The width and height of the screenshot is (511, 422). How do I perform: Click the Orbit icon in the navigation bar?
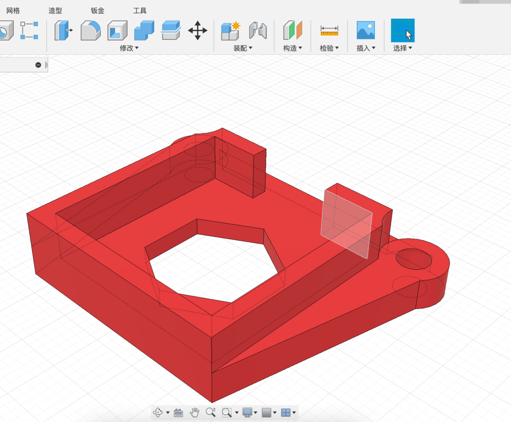159,412
